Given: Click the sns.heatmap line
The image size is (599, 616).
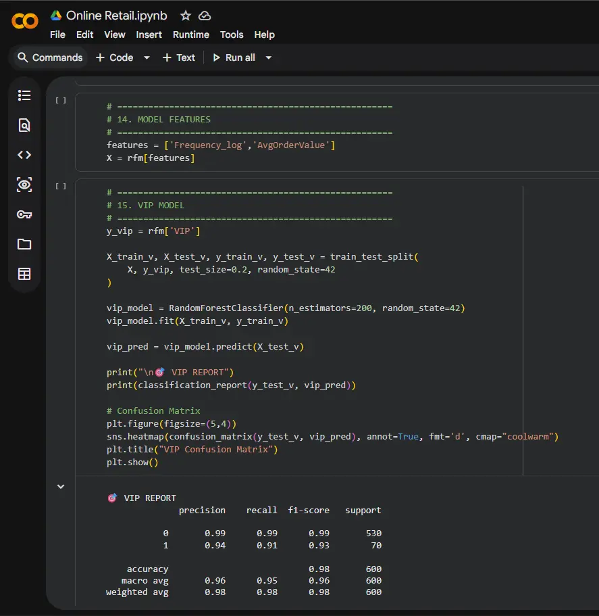Looking at the screenshot, I should 332,436.
